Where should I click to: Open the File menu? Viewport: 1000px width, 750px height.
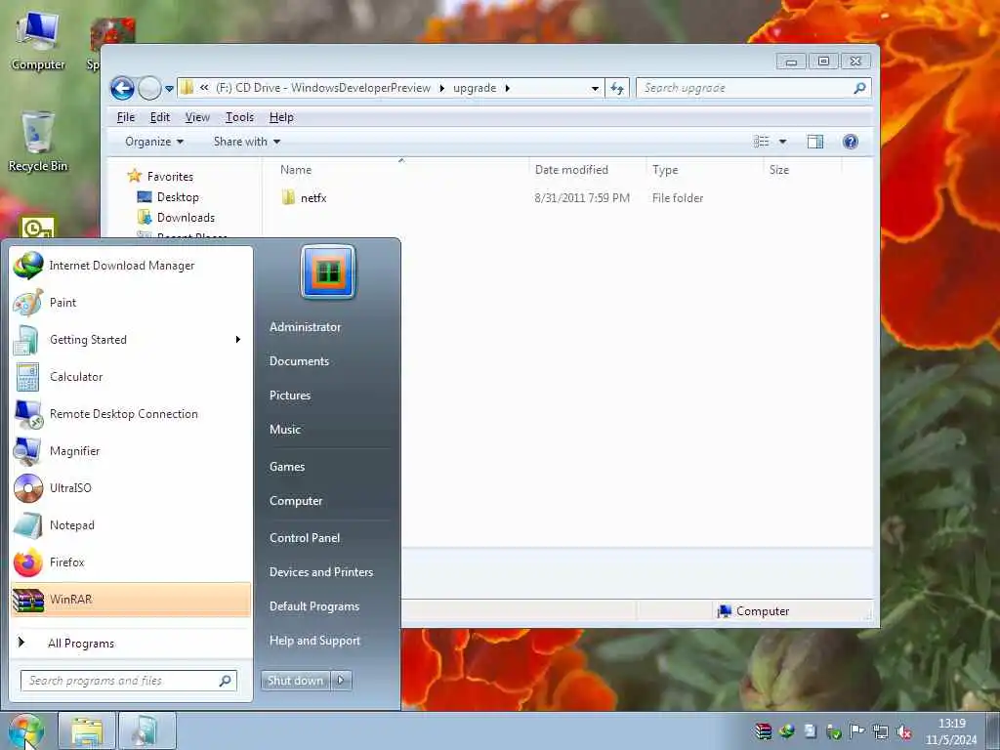coord(126,117)
